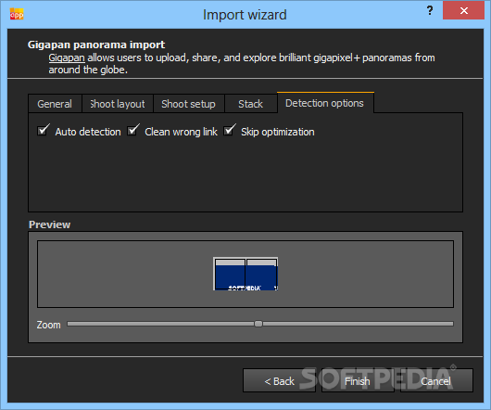491x410 pixels.
Task: Click the Finish button
Action: pyautogui.click(x=358, y=380)
